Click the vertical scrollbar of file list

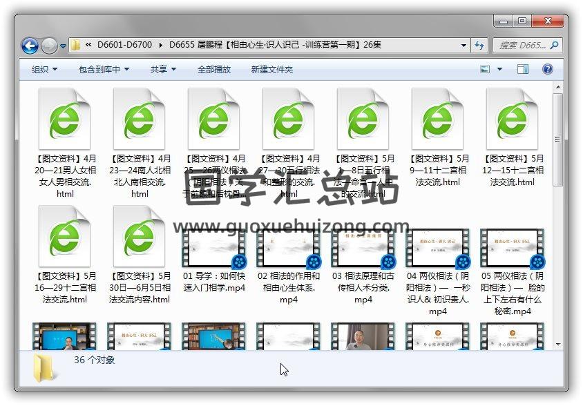[558, 207]
